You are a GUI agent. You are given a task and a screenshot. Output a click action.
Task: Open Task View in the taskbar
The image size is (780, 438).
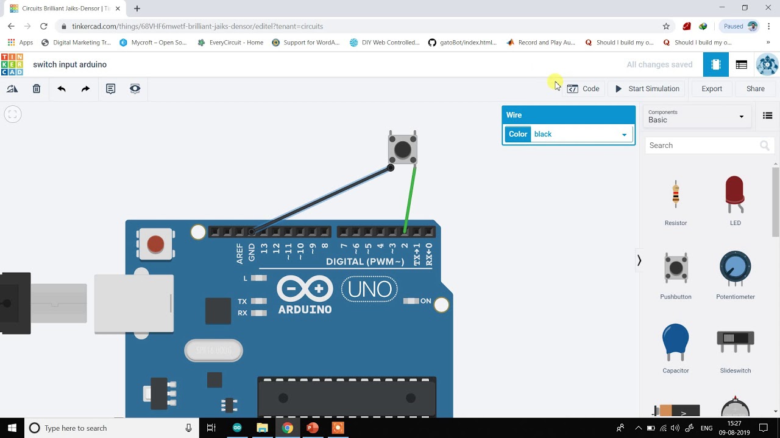tap(211, 428)
